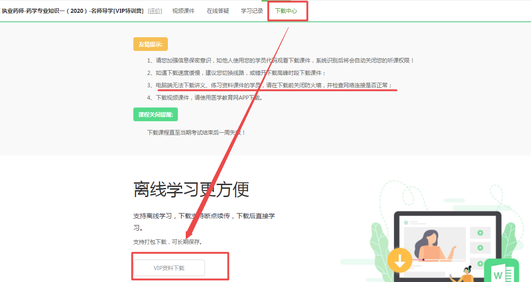Click the top play icon in monitor
The image size is (531, 282).
pyautogui.click(x=480, y=233)
